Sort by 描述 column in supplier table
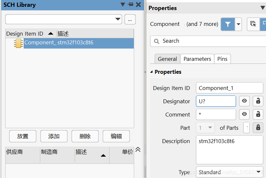The image size is (266, 178). (x=92, y=155)
